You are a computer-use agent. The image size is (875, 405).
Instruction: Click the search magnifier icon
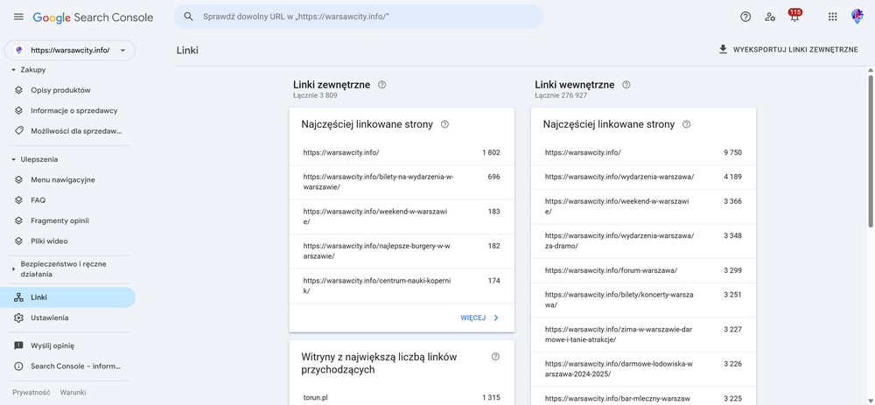[x=189, y=17]
